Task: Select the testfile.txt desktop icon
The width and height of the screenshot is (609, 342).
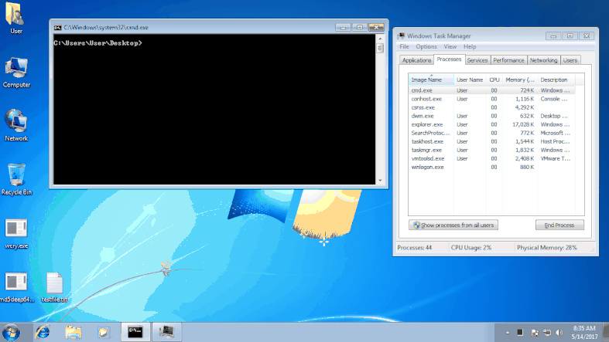Action: (x=54, y=287)
